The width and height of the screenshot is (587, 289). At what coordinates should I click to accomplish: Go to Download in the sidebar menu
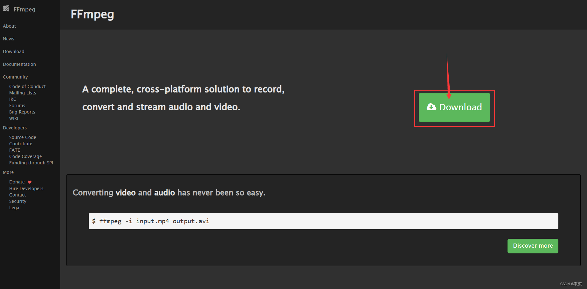tap(14, 52)
